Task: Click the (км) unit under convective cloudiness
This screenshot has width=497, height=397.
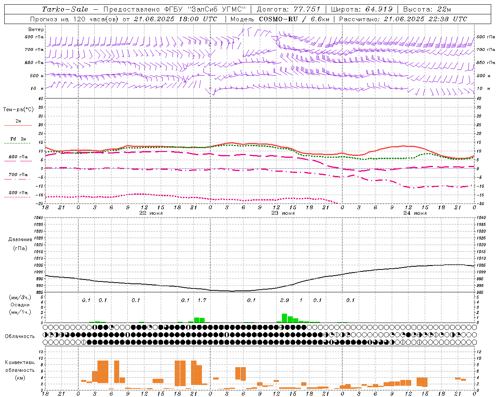Action: [x=20, y=378]
